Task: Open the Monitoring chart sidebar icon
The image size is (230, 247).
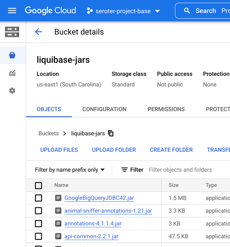Action: (x=12, y=73)
